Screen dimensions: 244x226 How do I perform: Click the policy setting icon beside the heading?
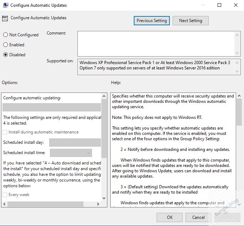[5, 18]
